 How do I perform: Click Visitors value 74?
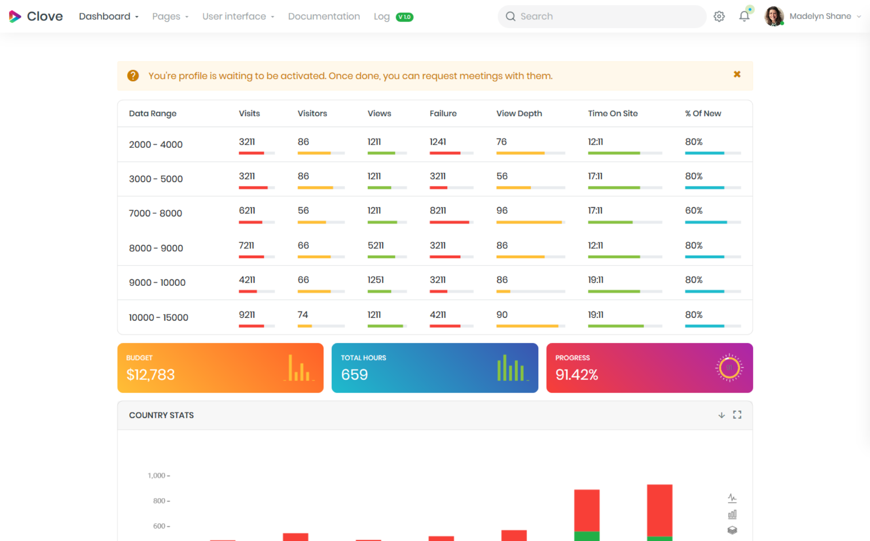(x=303, y=315)
